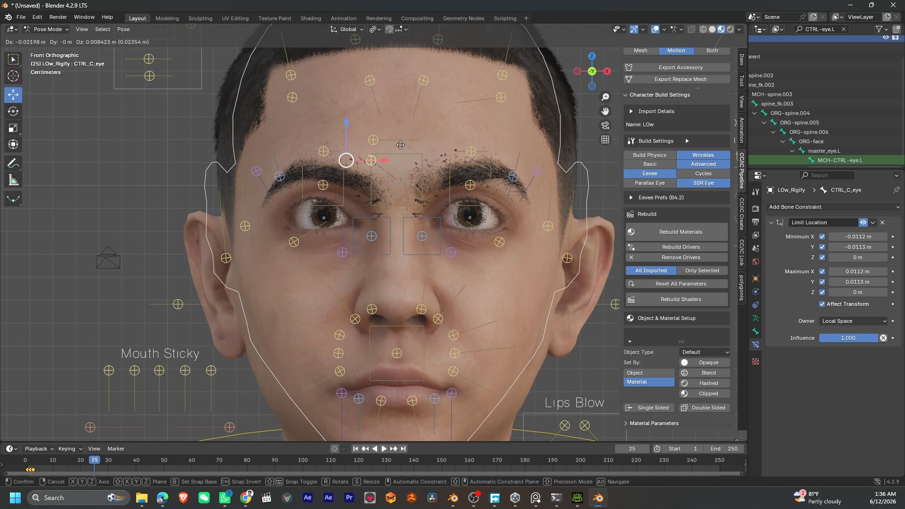
Task: Toggle Limit Location constraint visibility eye
Action: coord(863,222)
